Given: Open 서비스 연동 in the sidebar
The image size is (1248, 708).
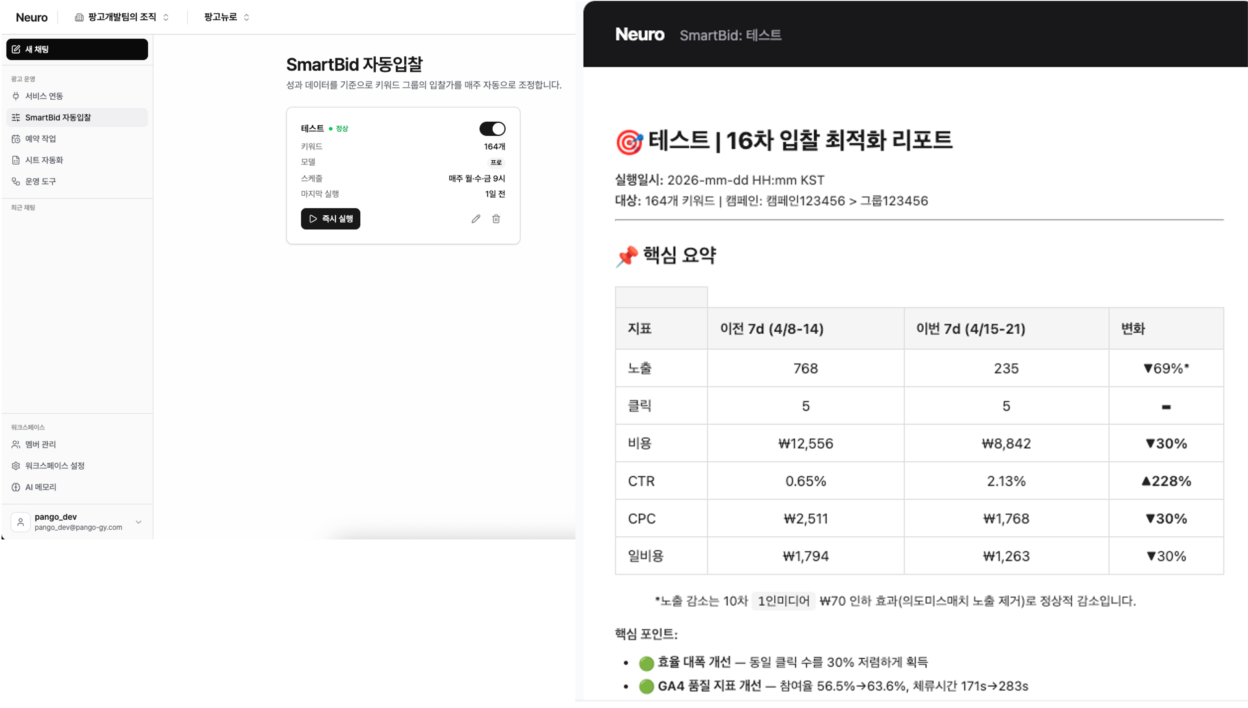Looking at the screenshot, I should pyautogui.click(x=77, y=96).
